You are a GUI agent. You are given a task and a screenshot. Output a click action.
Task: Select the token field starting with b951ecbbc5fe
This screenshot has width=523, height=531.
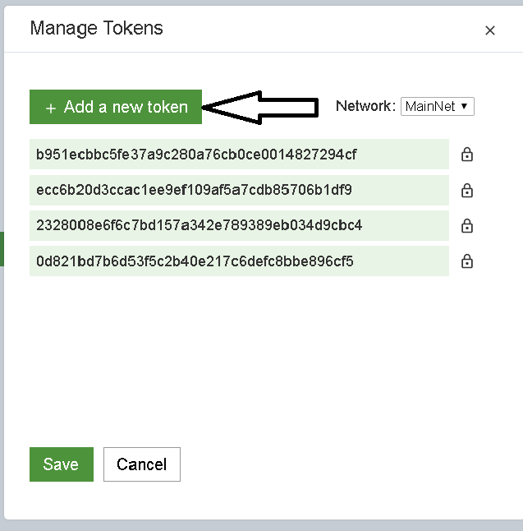pos(238,155)
